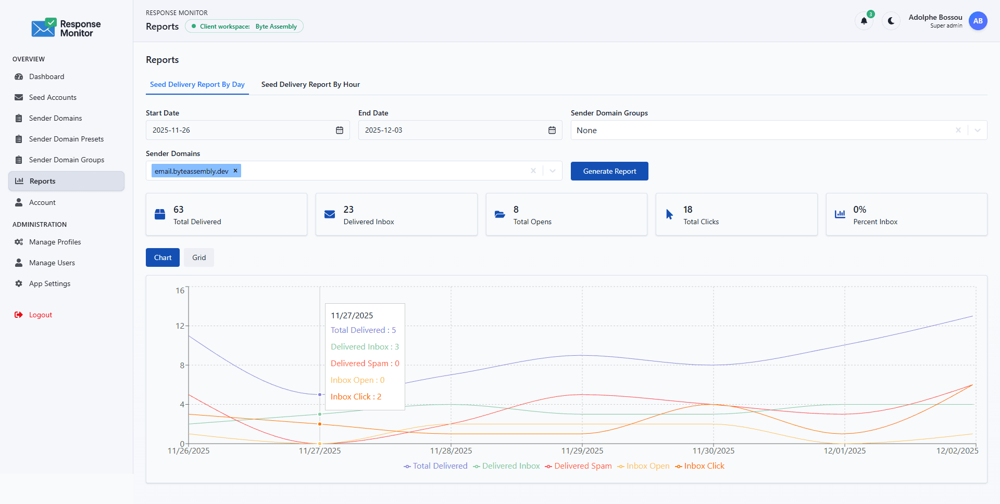Open the Start Date calendar picker icon
Image resolution: width=1000 pixels, height=504 pixels.
tap(340, 131)
